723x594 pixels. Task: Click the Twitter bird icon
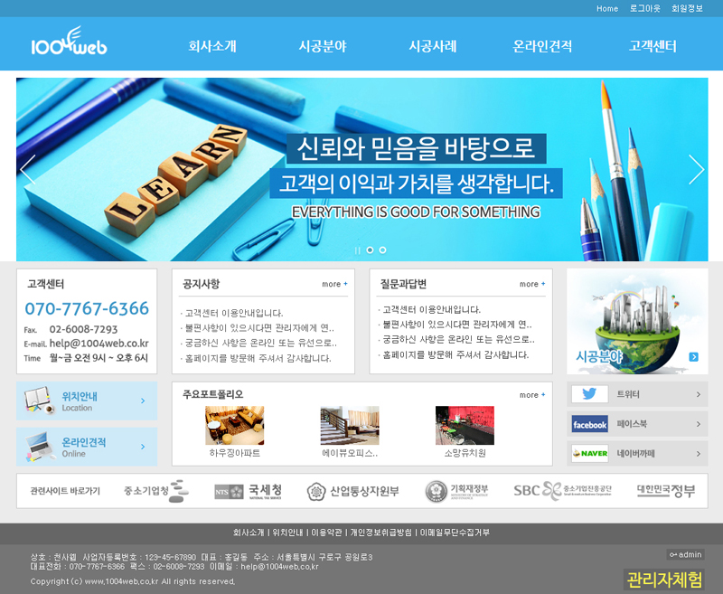click(x=589, y=394)
